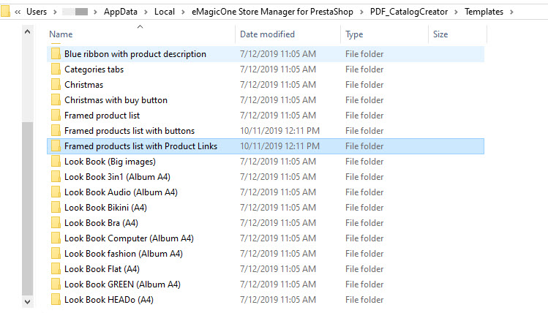
Task: Select the Look Book Audio folder icon
Action: click(56, 192)
